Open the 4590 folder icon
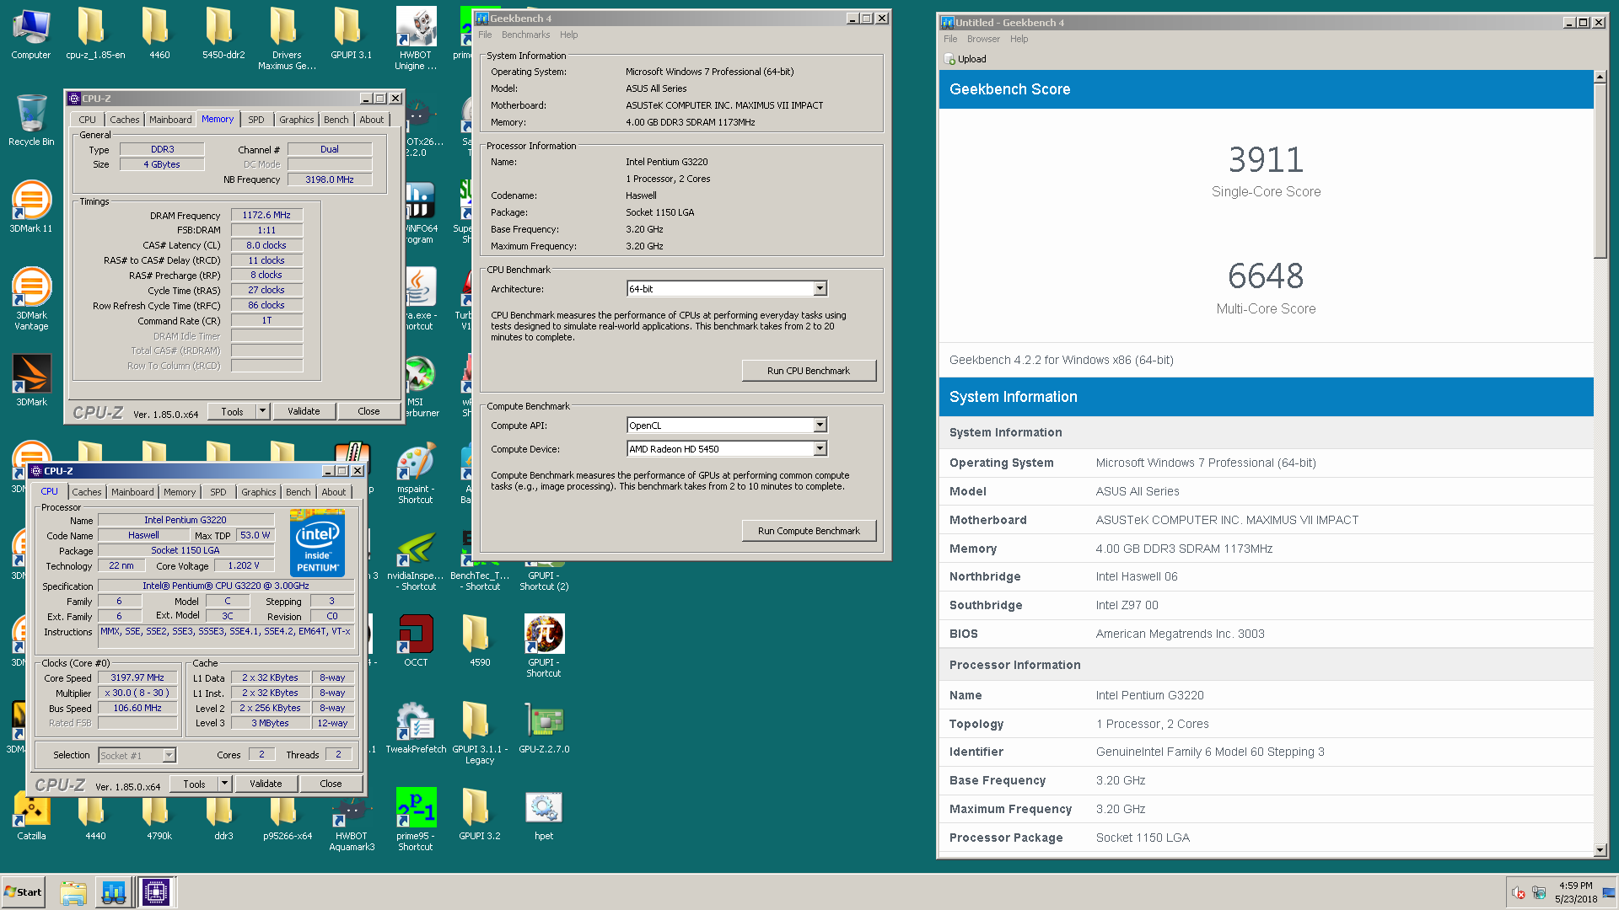Screen dimensions: 1619x910 (x=480, y=640)
